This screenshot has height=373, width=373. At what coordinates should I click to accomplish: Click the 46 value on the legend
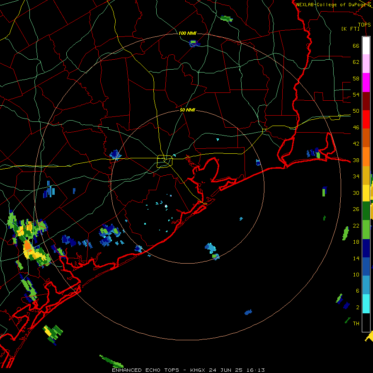[356, 128]
